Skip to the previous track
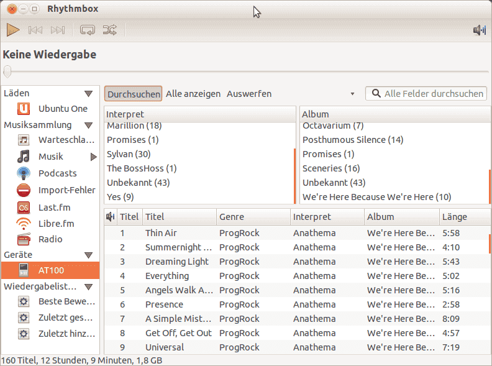492x366 pixels. pos(35,30)
